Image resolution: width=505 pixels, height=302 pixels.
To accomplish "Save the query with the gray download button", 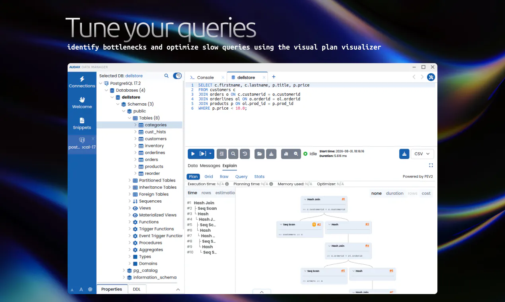I will coord(271,154).
